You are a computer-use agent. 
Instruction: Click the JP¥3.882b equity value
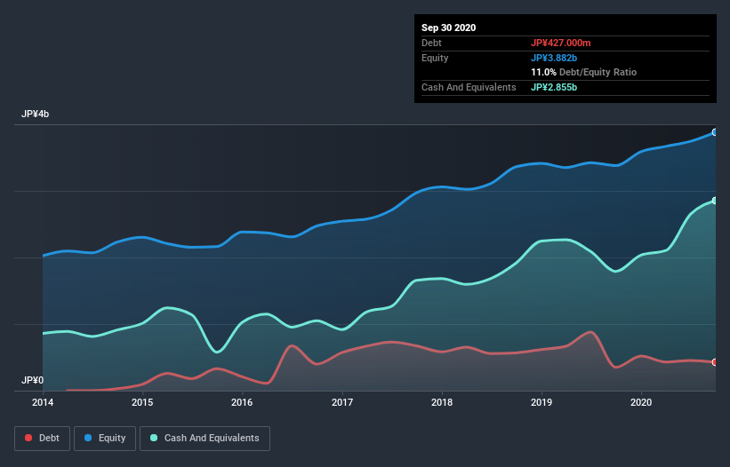click(554, 58)
